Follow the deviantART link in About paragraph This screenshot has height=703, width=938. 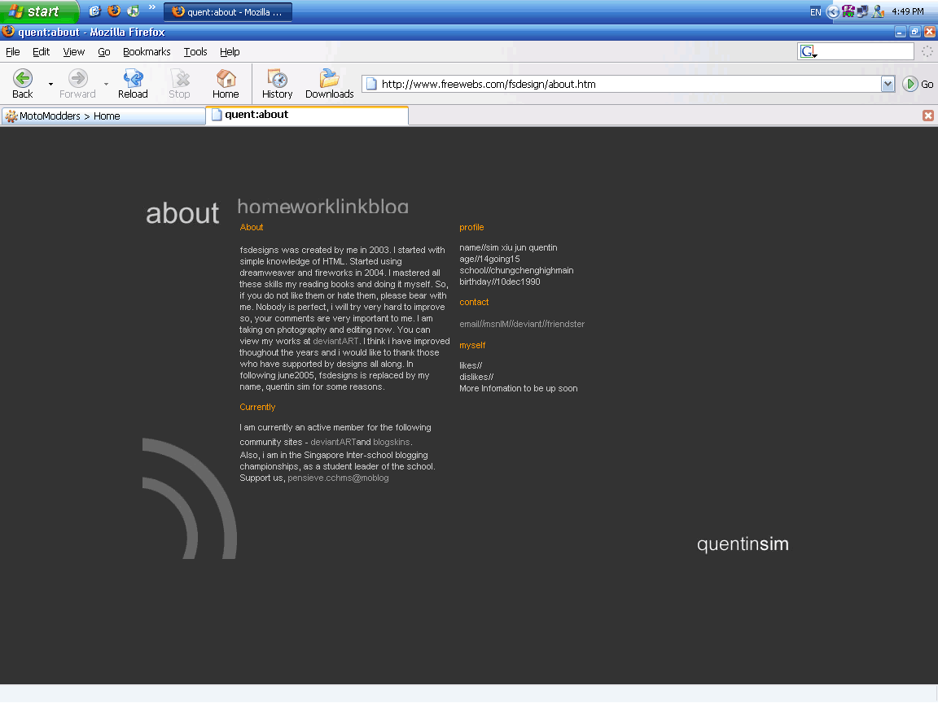tap(335, 342)
